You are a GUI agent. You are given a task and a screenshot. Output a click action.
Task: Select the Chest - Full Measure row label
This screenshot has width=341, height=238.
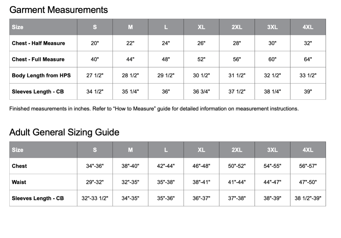(x=38, y=59)
